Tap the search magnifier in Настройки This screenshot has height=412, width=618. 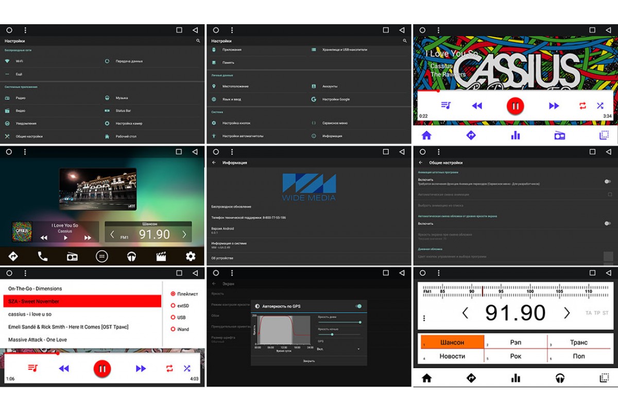pos(198,41)
